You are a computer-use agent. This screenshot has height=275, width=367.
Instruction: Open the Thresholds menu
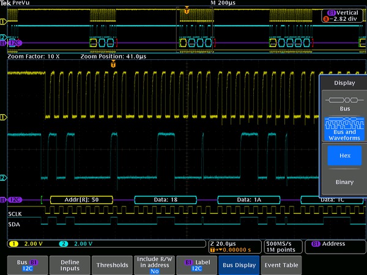pyautogui.click(x=113, y=265)
